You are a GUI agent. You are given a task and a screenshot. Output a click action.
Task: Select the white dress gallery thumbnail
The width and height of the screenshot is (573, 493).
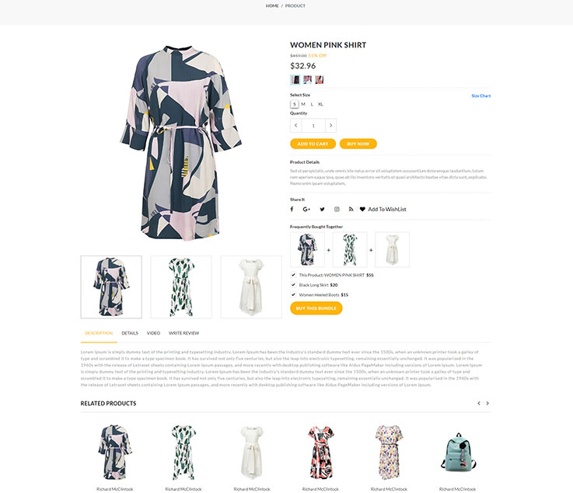251,286
